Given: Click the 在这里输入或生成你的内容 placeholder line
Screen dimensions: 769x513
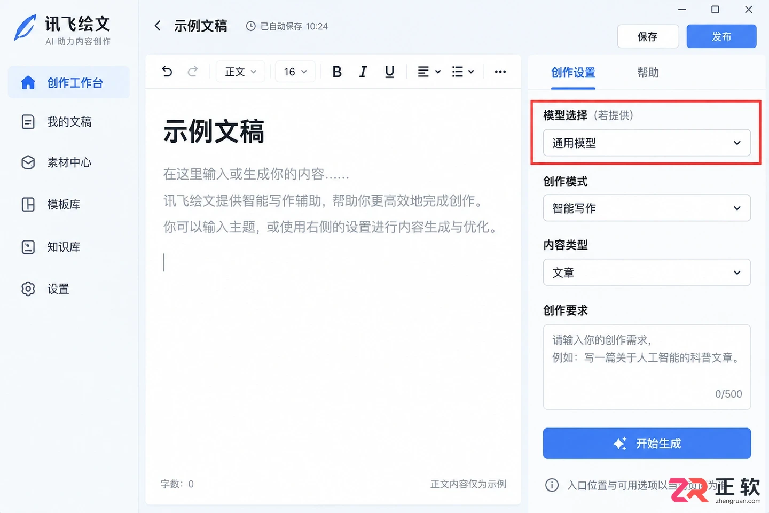Looking at the screenshot, I should pos(256,174).
